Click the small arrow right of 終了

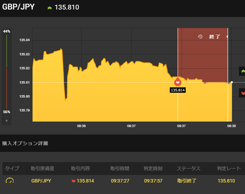coord(227,36)
